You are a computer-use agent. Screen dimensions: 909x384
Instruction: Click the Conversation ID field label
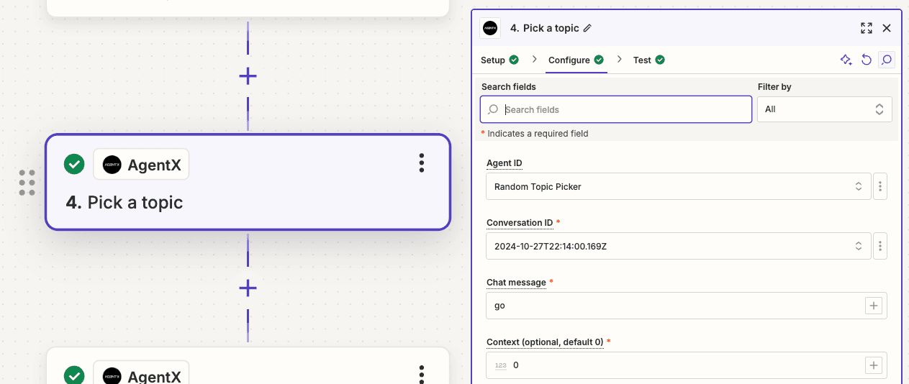point(520,223)
